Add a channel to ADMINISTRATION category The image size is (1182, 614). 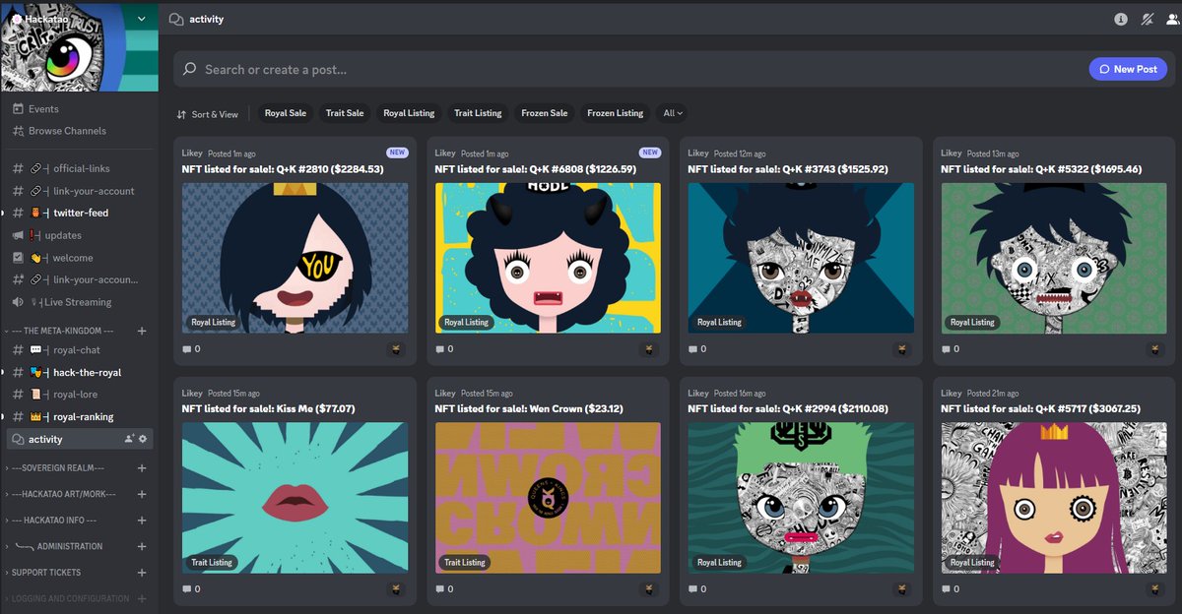(x=142, y=546)
